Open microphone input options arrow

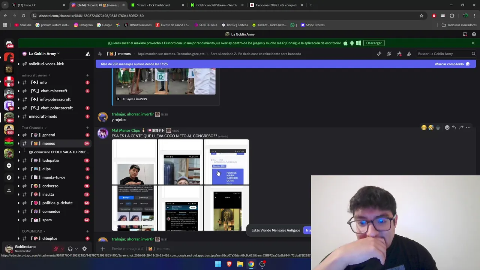pos(62,249)
